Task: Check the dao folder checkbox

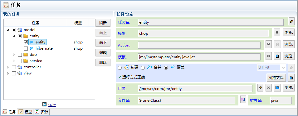Action: coord(20,55)
